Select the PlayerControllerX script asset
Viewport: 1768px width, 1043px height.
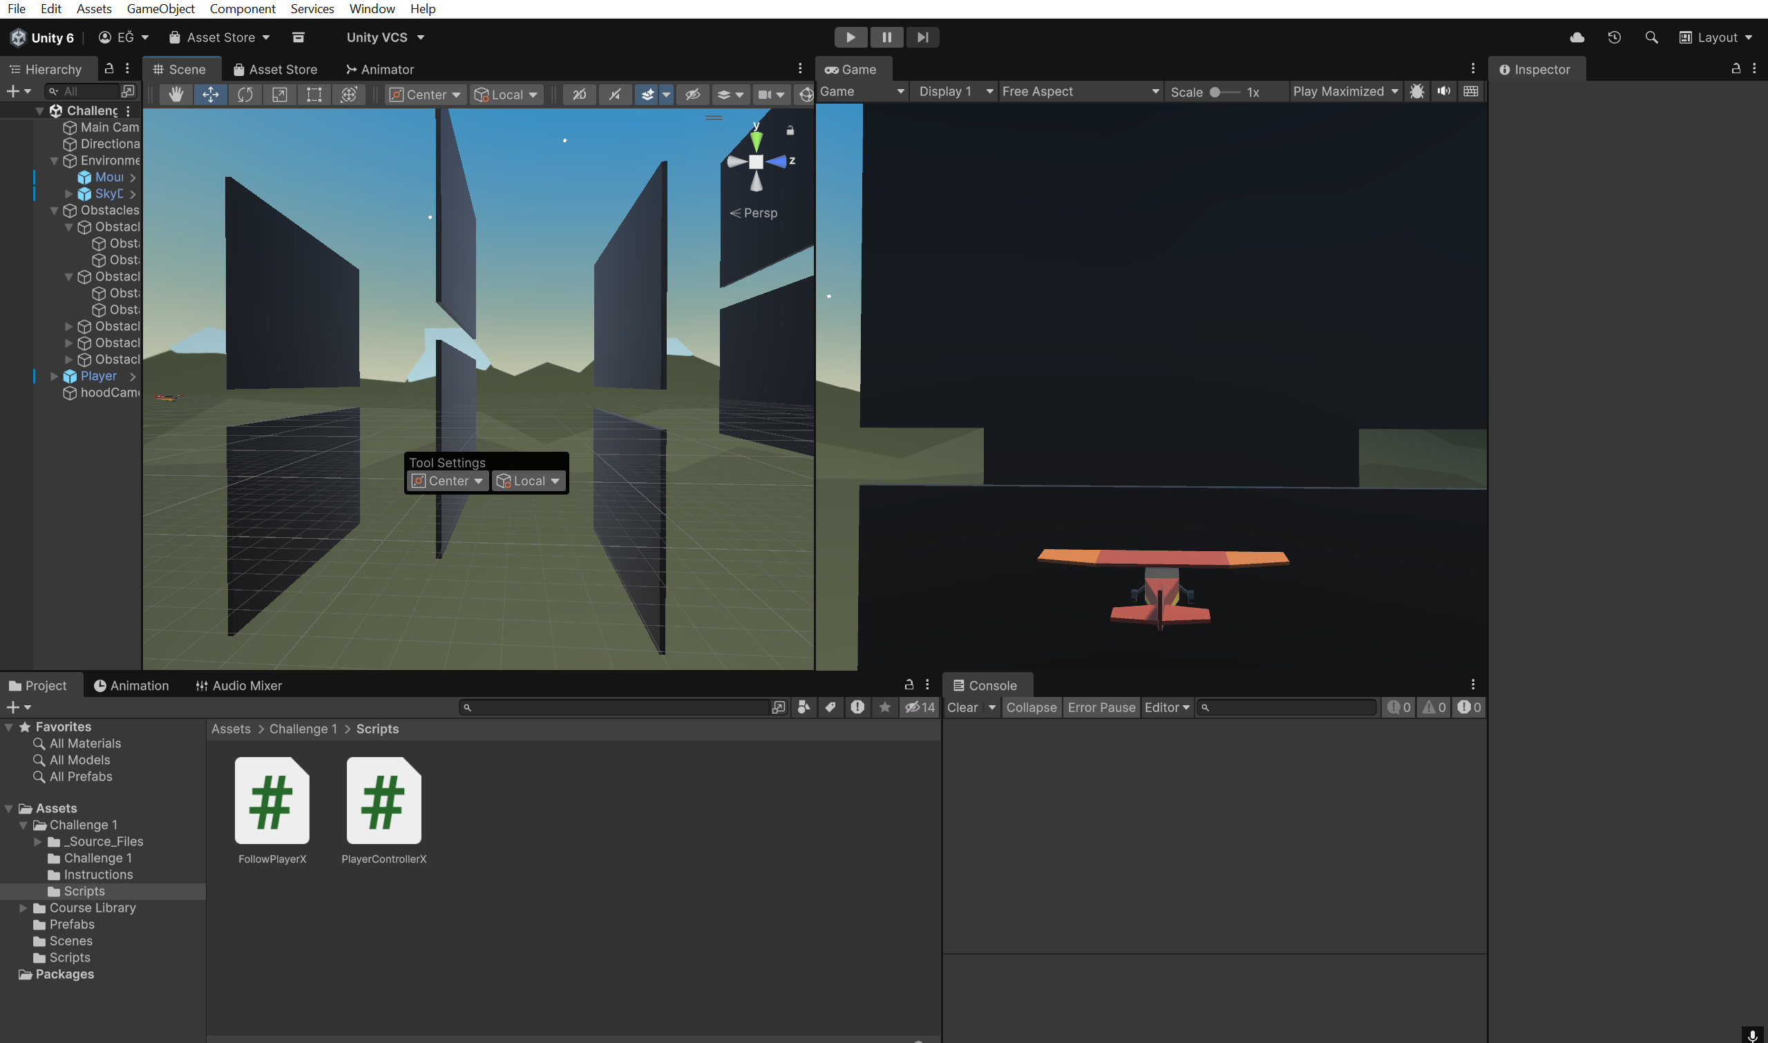384,801
